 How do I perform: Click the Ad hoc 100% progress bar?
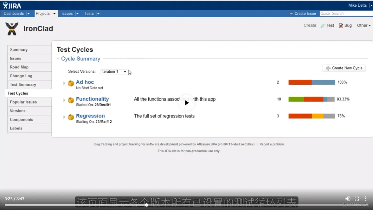pos(312,82)
